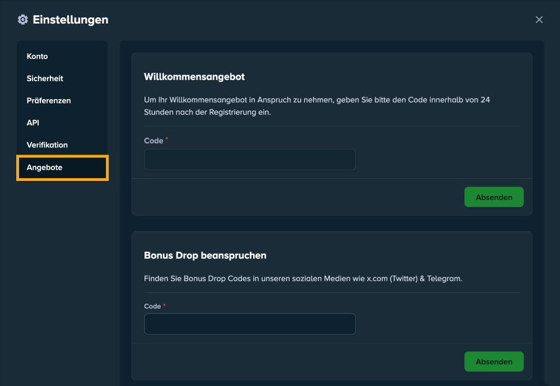560x386 pixels.
Task: Switch to the Verifikation section
Action: coord(47,145)
